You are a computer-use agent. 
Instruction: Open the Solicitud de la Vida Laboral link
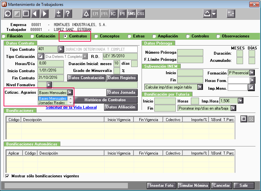(x=71, y=107)
